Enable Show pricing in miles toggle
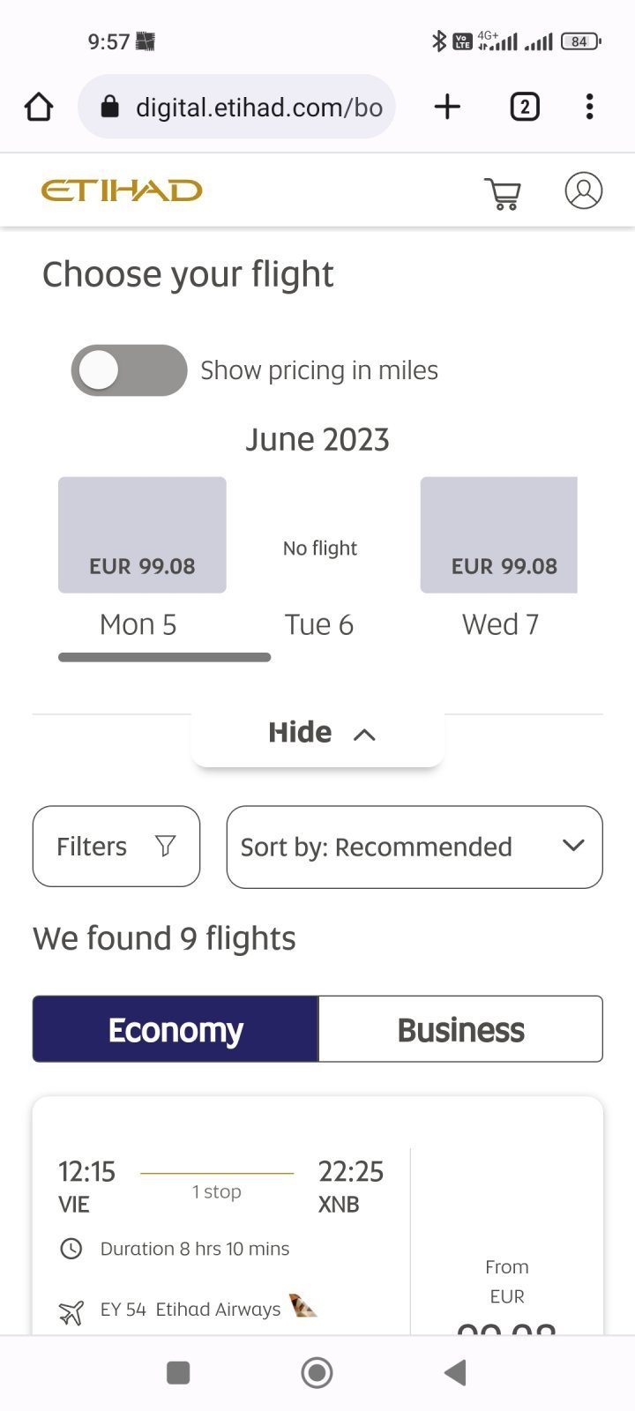The height and width of the screenshot is (1411, 635). 129,370
